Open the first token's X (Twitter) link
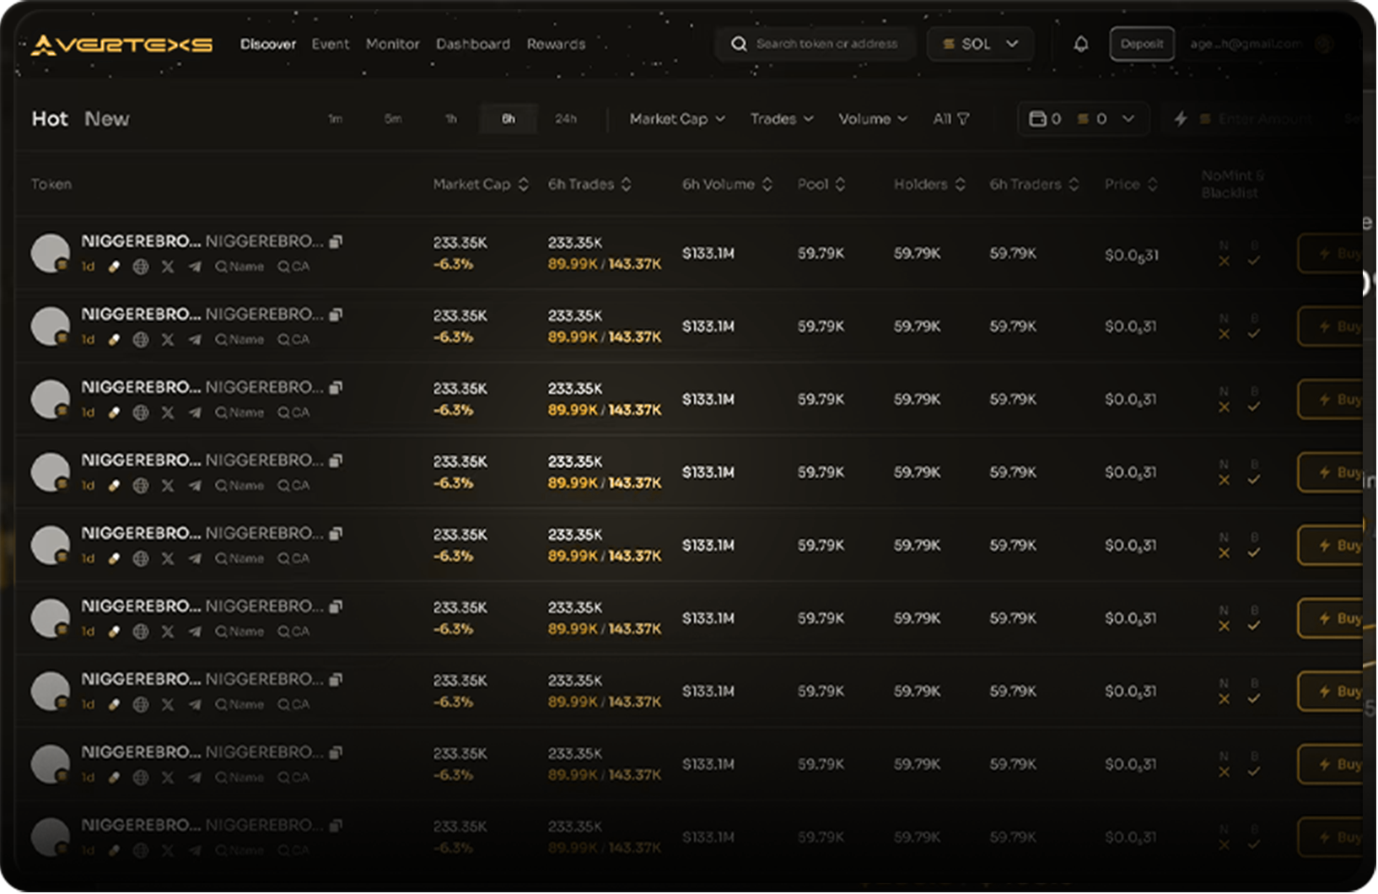 [168, 267]
